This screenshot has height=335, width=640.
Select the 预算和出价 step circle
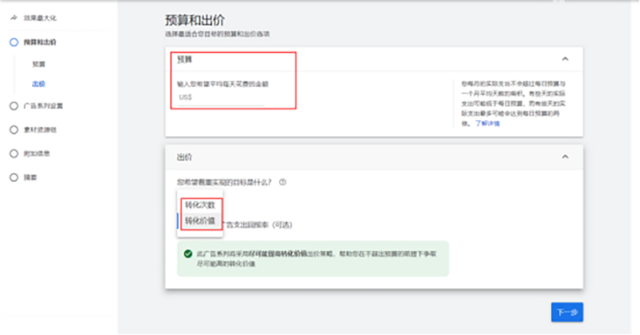pos(13,42)
